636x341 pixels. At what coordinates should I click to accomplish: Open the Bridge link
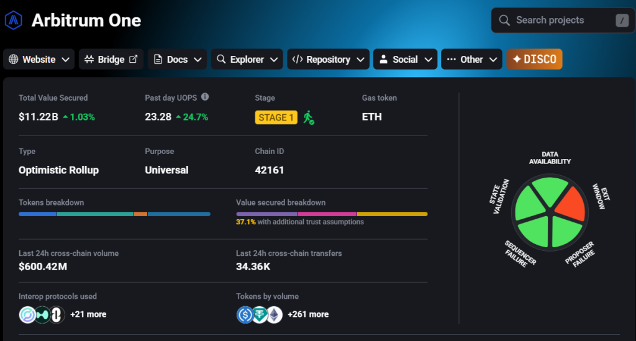click(x=111, y=59)
